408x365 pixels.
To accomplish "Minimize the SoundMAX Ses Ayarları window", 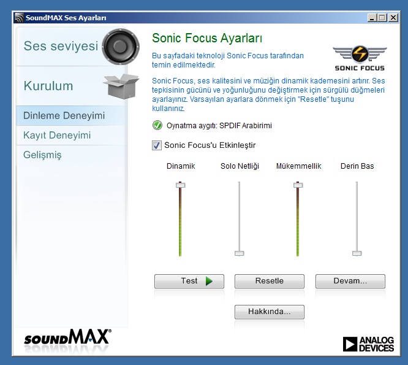I will (372, 18).
